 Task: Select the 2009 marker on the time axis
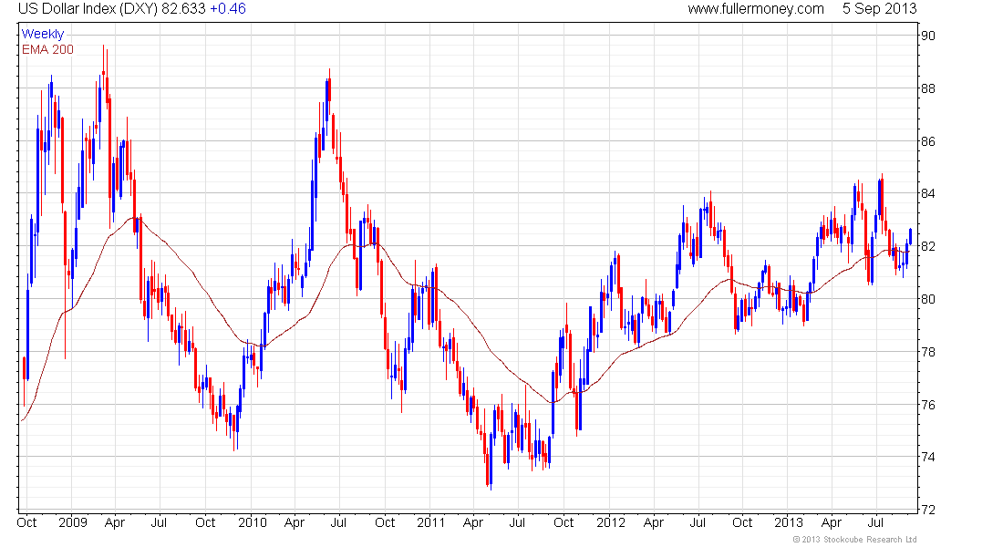[72, 522]
